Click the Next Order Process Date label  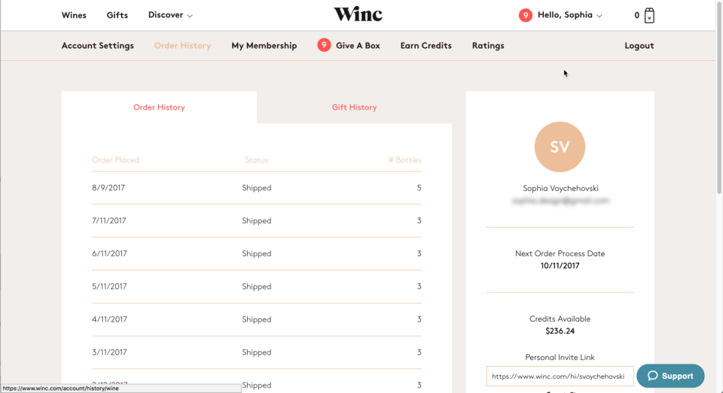pos(560,253)
